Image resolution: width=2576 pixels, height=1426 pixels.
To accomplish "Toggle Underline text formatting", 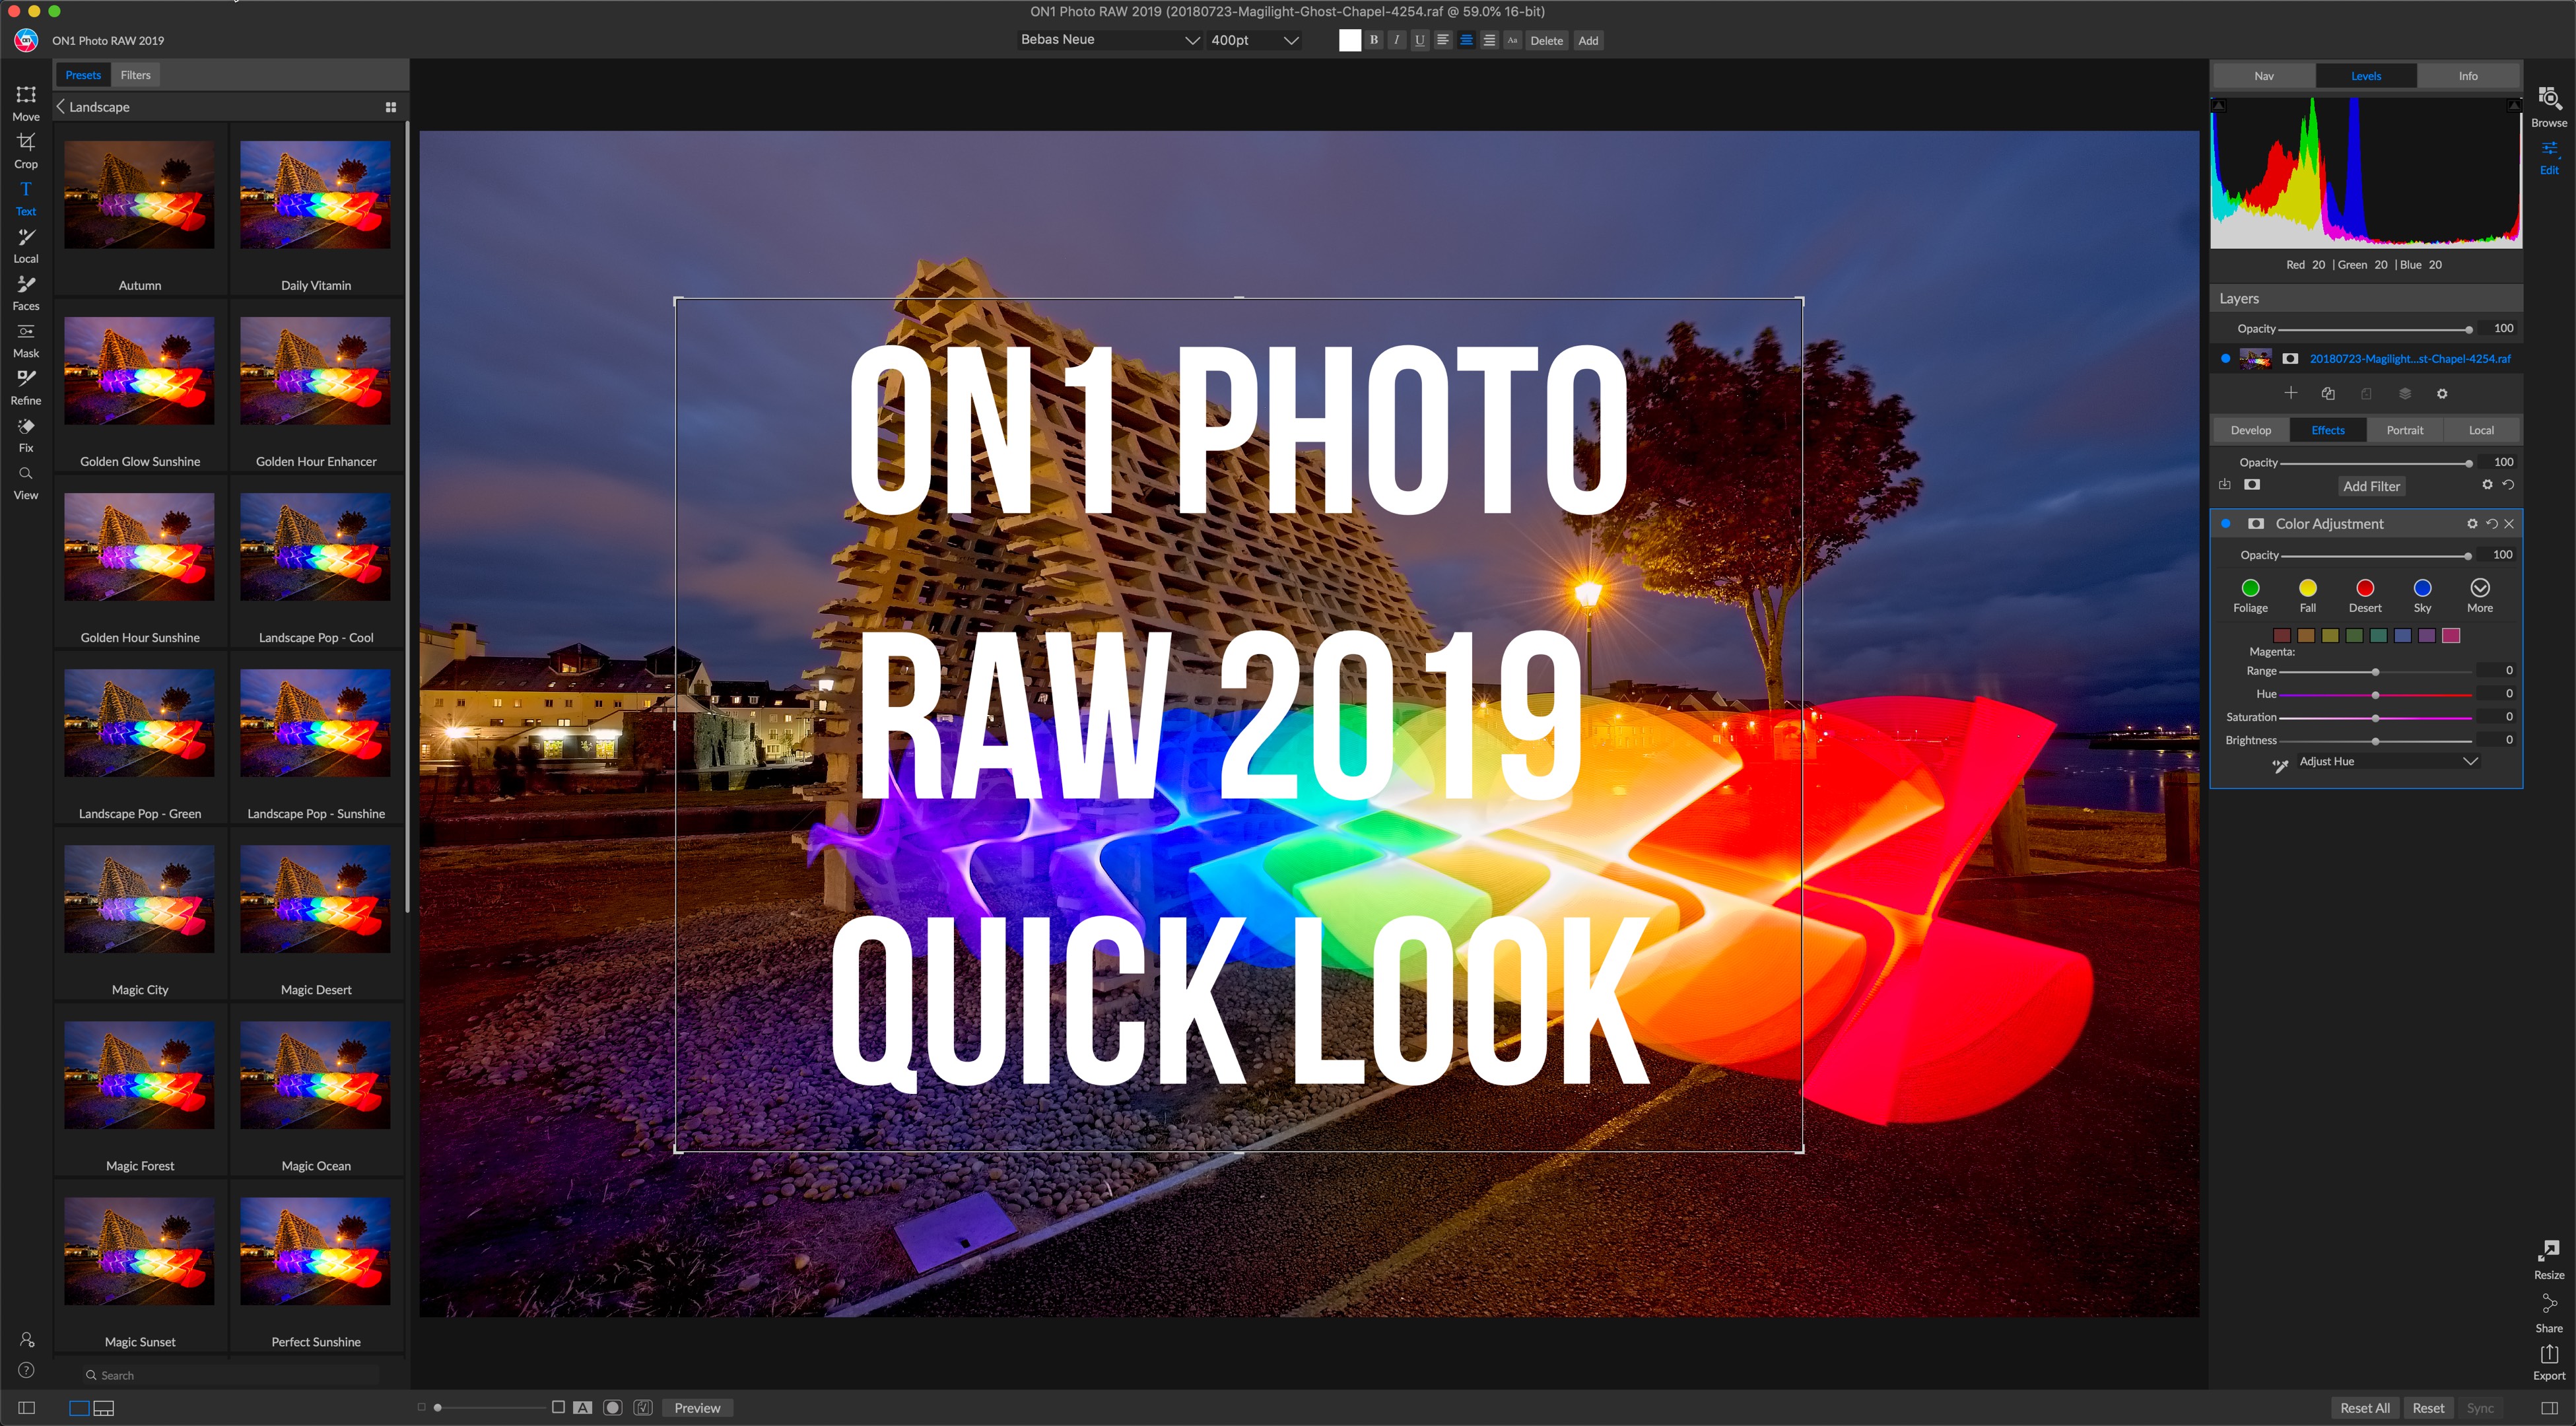I will pos(1420,40).
